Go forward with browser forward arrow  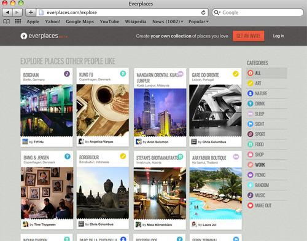(x=17, y=12)
